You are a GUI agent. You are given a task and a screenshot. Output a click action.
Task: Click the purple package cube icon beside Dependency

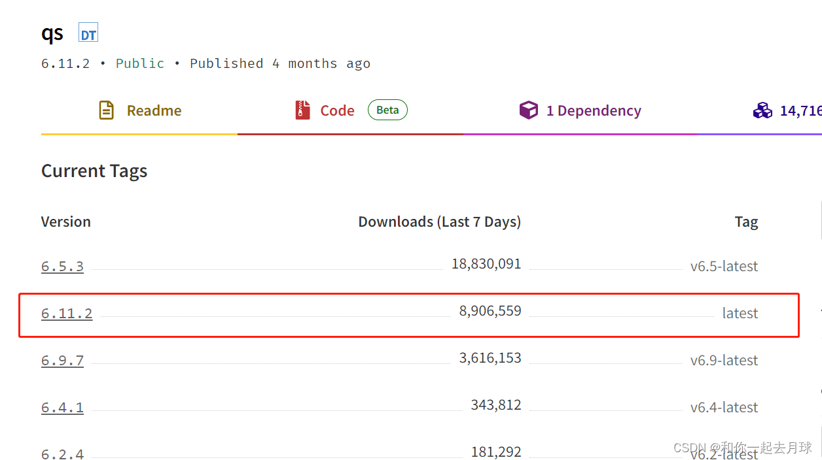(x=528, y=110)
